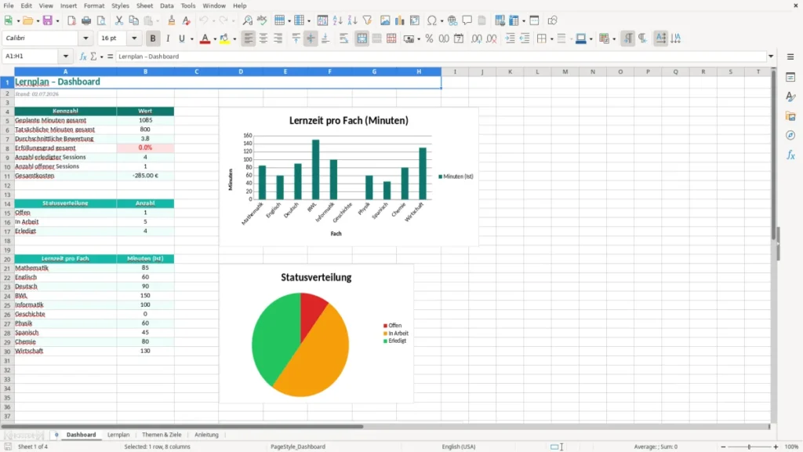Click zoom out minus button
The image size is (803, 452).
723,447
